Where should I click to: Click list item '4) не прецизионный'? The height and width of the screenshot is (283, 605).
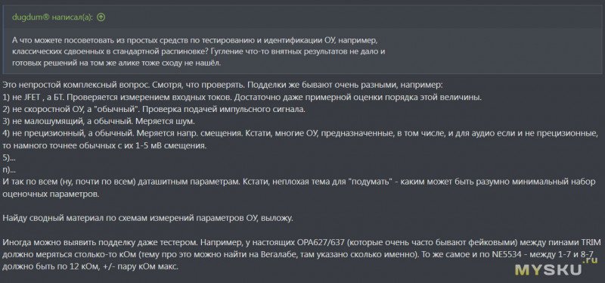(300, 134)
